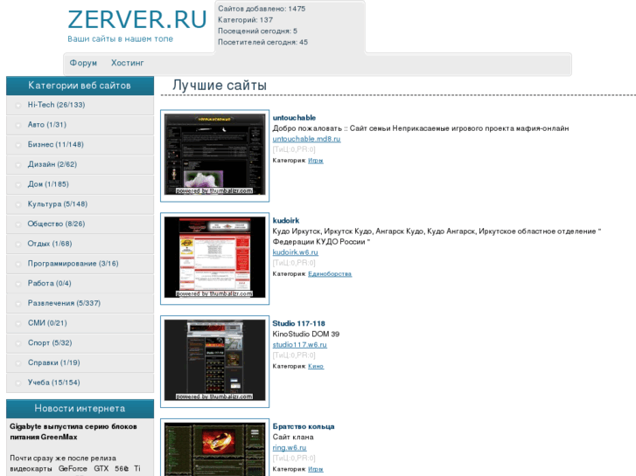Open untouchable site thumbnail
The width and height of the screenshot is (636, 476).
pos(214,155)
